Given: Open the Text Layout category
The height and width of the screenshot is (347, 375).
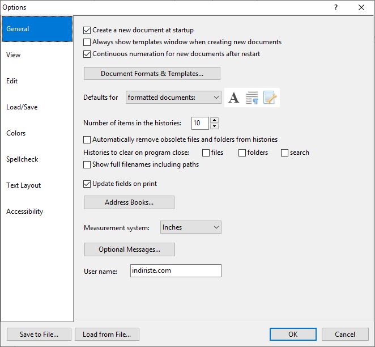Looking at the screenshot, I should coord(37,185).
